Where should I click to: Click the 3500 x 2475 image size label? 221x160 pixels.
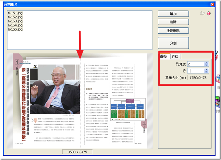[77, 152]
